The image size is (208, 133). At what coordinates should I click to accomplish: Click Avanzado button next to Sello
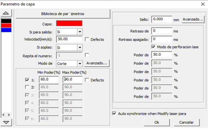[x=193, y=19]
